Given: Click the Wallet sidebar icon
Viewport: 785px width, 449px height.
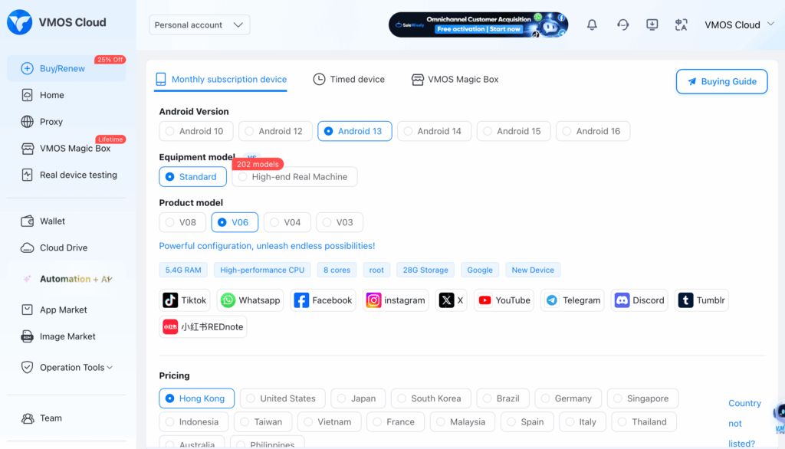Looking at the screenshot, I should [27, 221].
